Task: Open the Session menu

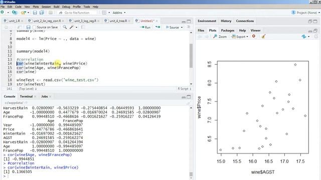Action: (x=46, y=6)
